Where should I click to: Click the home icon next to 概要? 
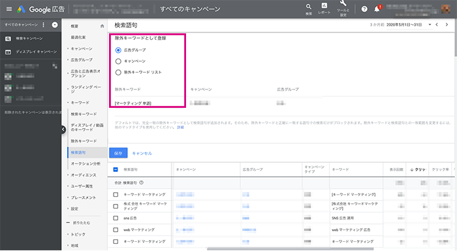(x=102, y=26)
